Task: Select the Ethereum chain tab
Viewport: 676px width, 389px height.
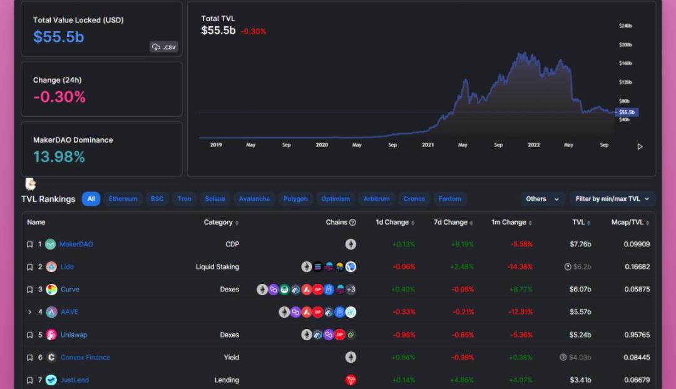Action: [x=123, y=199]
